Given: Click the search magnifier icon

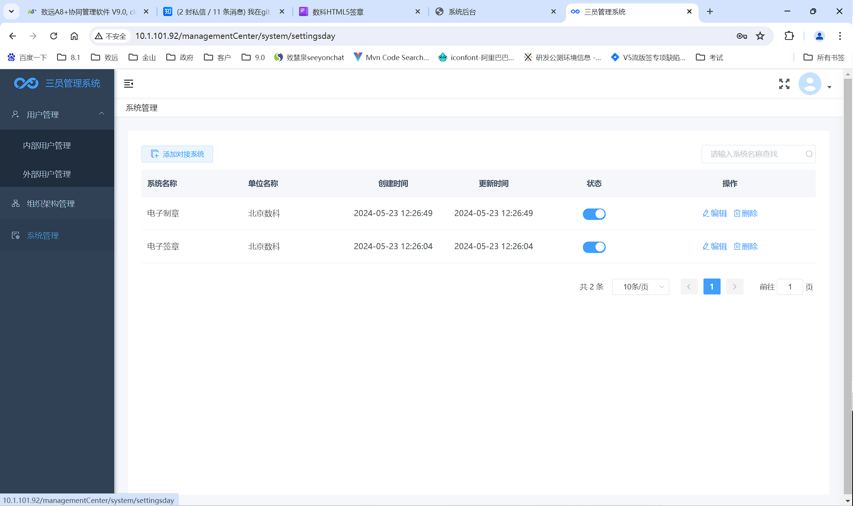Looking at the screenshot, I should coord(809,154).
